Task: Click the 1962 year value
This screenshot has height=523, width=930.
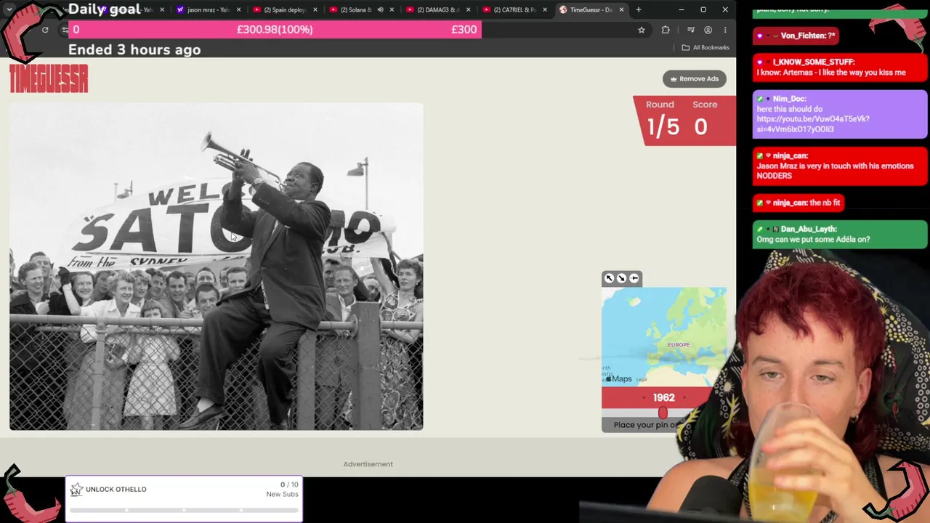Action: [663, 397]
